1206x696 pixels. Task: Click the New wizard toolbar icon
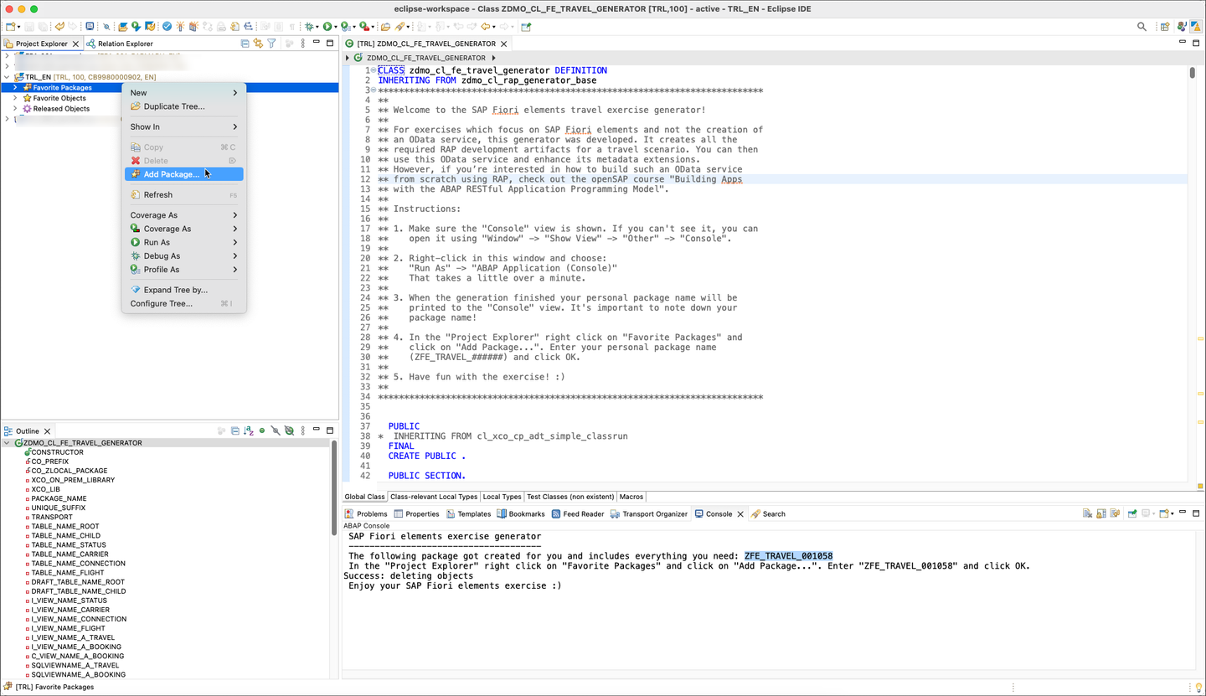[x=10, y=27]
